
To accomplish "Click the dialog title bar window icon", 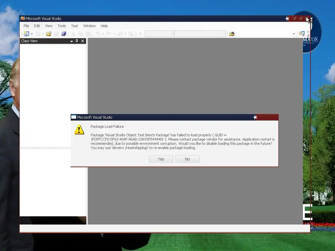I will pos(74,117).
